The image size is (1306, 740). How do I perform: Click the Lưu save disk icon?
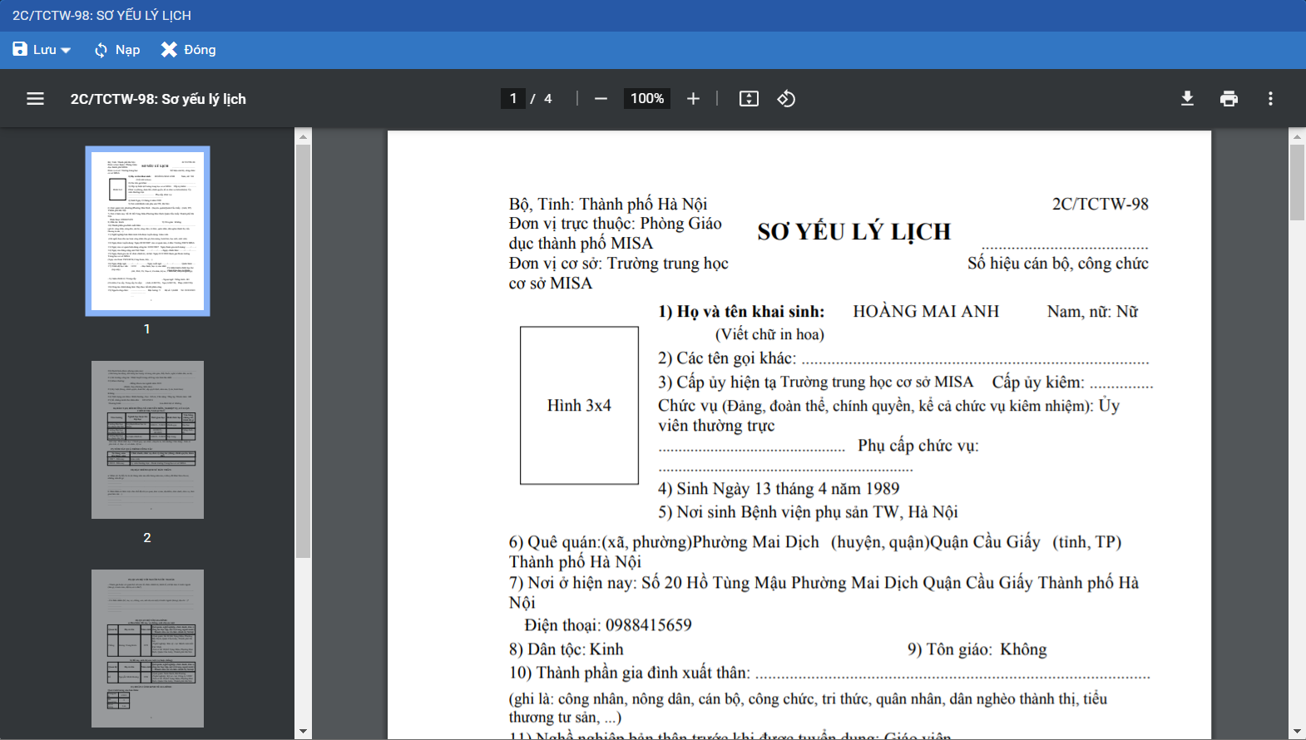click(x=20, y=50)
